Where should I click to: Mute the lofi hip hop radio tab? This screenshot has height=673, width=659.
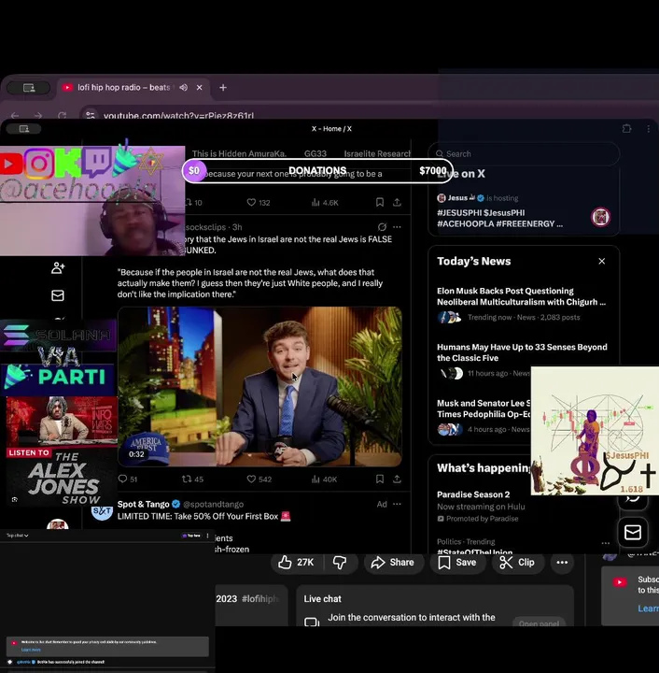coord(183,88)
